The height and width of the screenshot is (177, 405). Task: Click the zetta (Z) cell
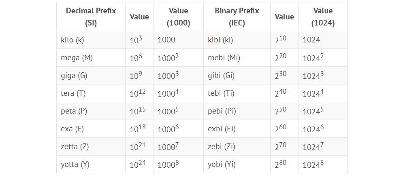(x=91, y=147)
